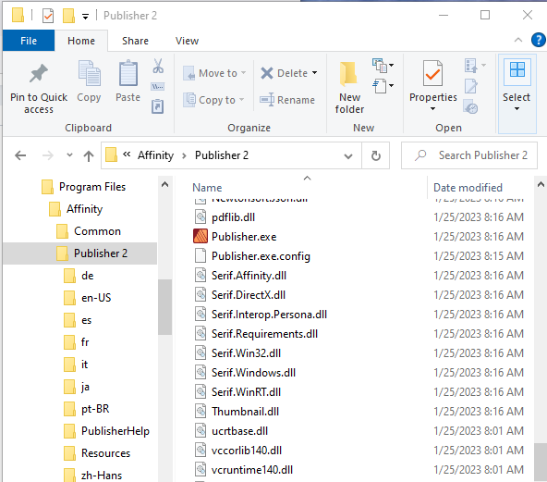Sort by the Name column header
This screenshot has width=547, height=482.
207,188
